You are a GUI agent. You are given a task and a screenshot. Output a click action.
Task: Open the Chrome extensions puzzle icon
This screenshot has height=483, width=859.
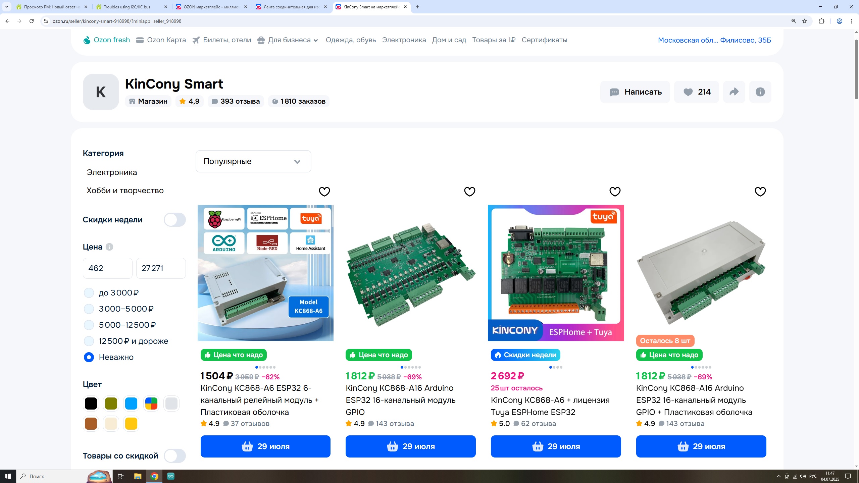tap(821, 21)
